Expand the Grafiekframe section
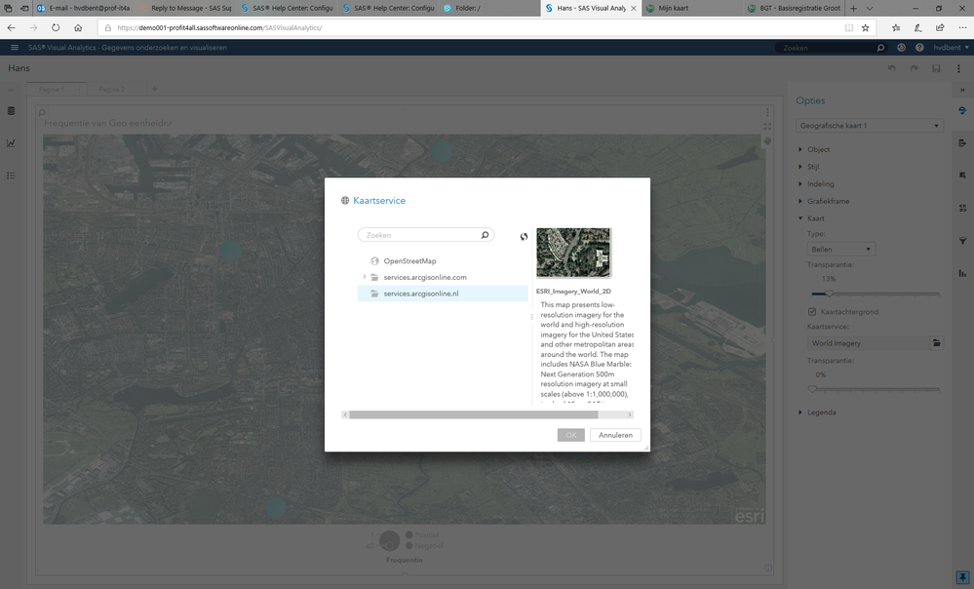 tap(800, 201)
